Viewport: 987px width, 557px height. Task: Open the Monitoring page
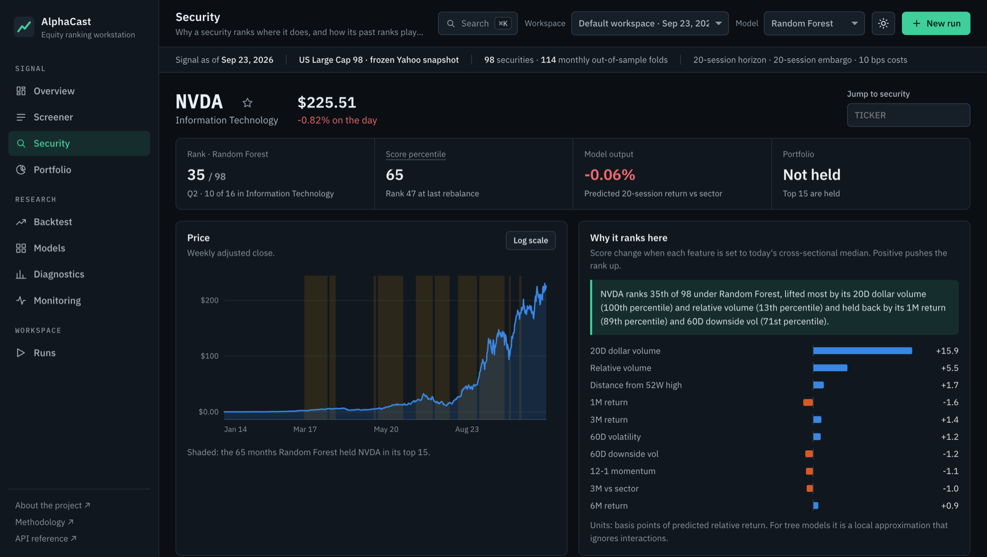click(x=79, y=300)
